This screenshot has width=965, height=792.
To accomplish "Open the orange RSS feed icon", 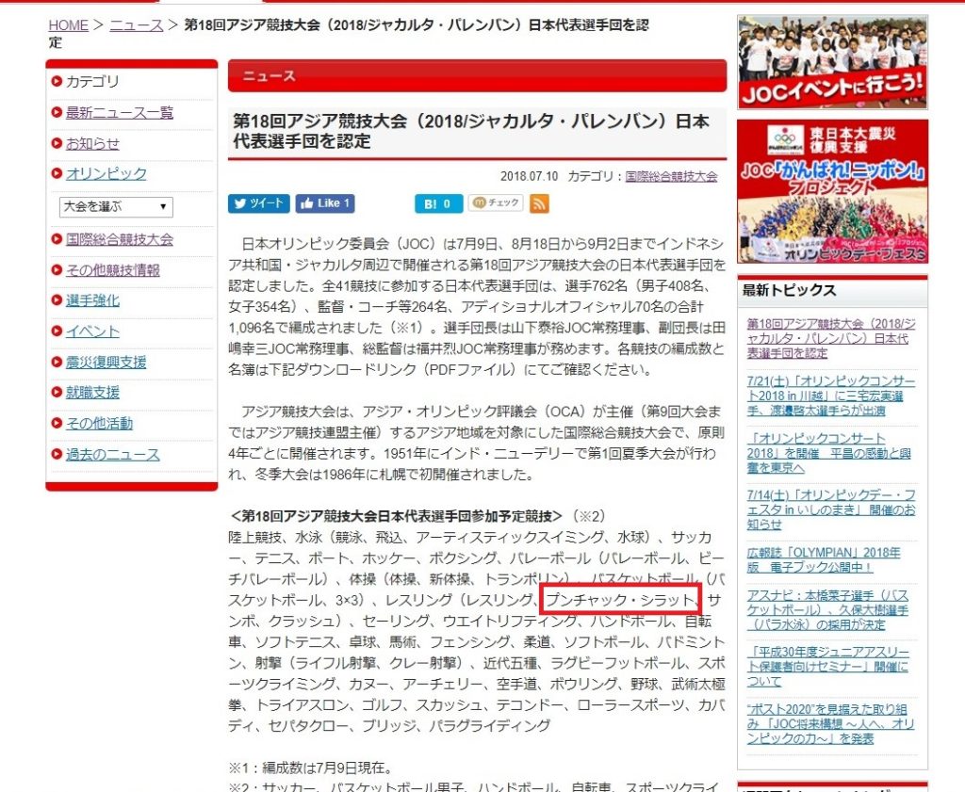I will tap(539, 203).
